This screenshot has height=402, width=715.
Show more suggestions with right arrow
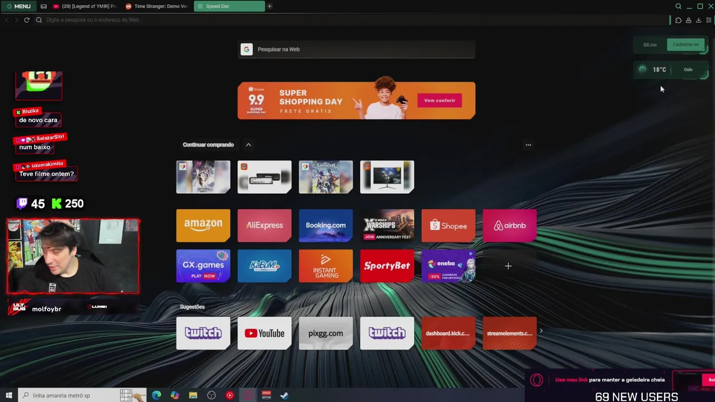tap(541, 331)
